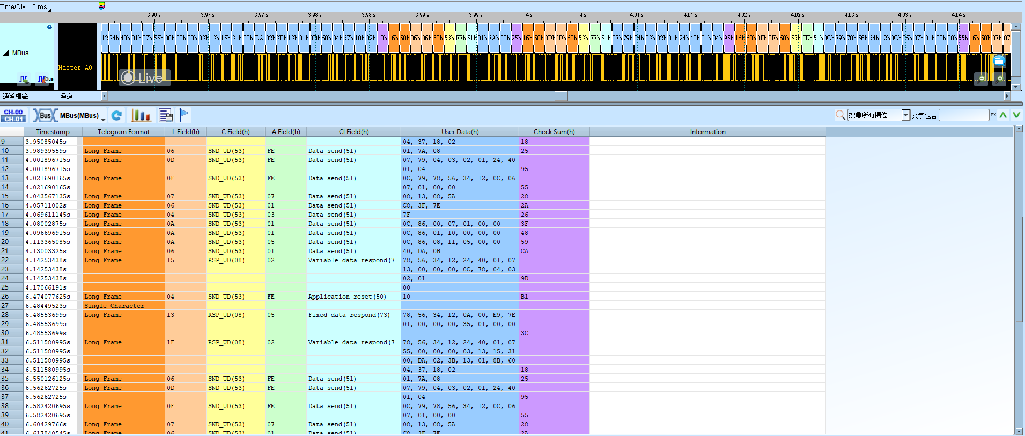Click the blue round menu icon on waveform

click(999, 61)
